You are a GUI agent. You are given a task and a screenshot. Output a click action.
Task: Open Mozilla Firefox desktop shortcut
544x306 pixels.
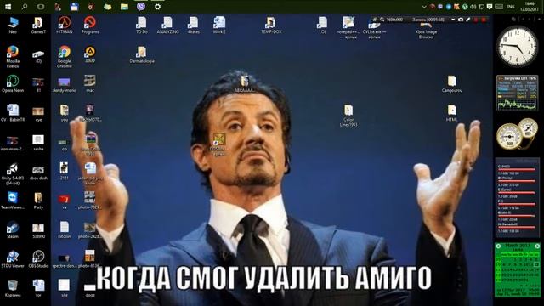coord(13,57)
